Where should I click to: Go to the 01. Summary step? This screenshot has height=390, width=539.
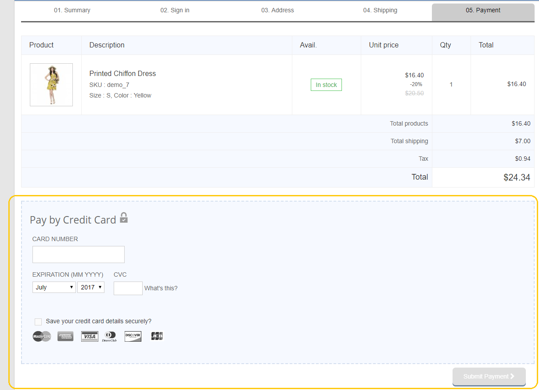click(72, 10)
